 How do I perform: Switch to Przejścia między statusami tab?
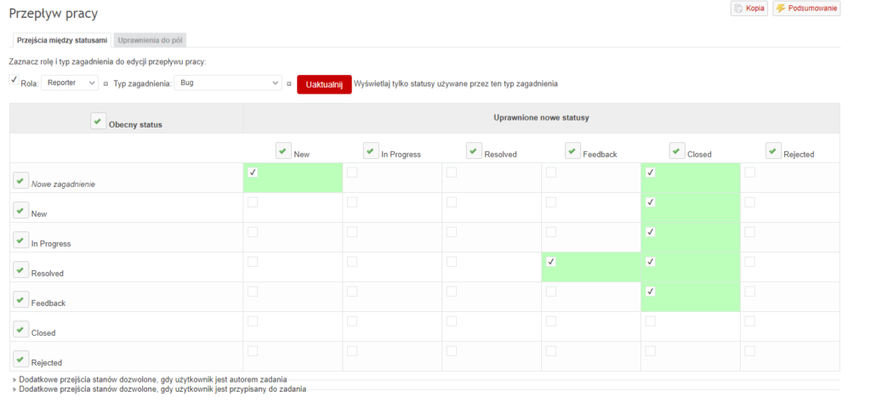pyautogui.click(x=61, y=41)
